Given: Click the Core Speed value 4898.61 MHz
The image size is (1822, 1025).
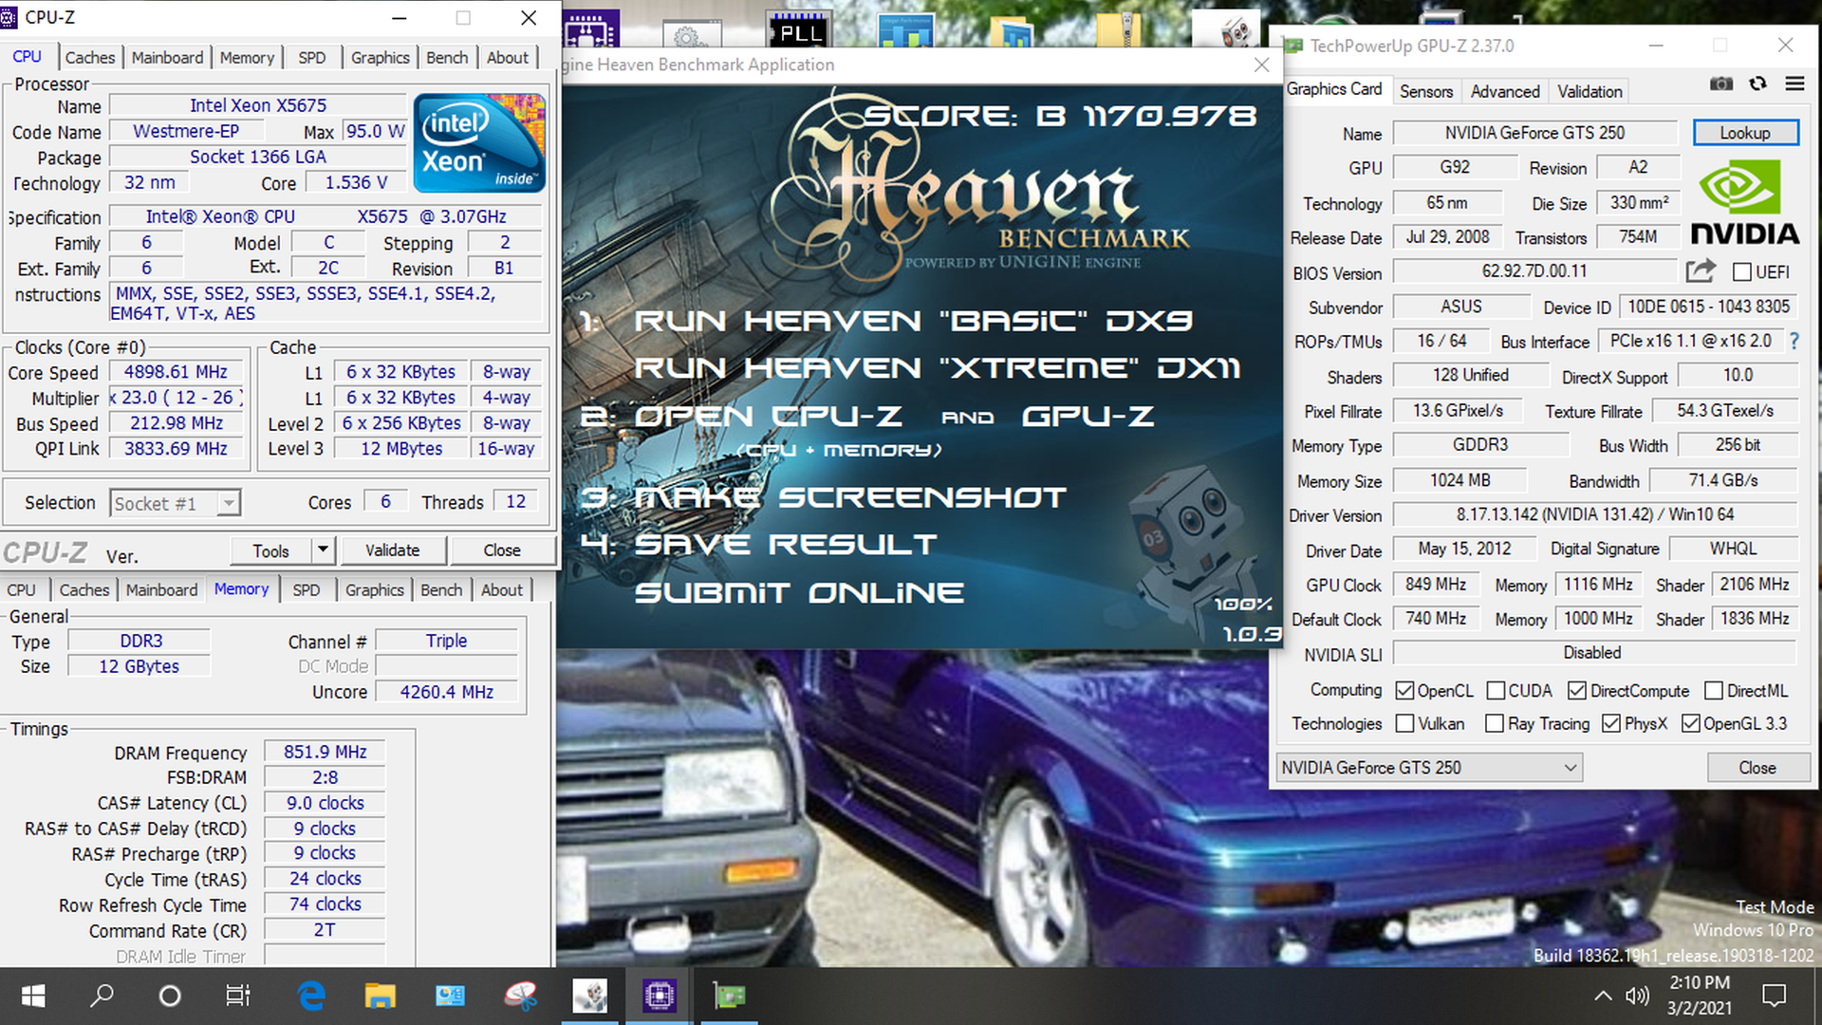Looking at the screenshot, I should [177, 372].
